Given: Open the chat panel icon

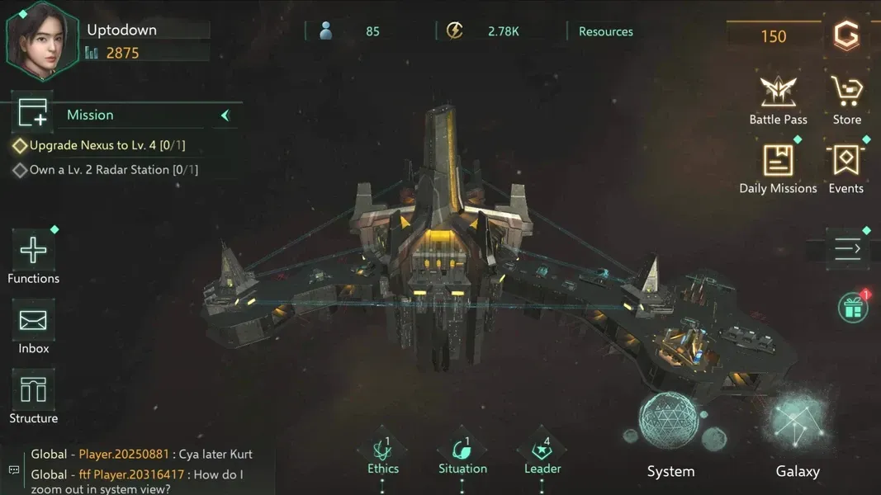Looking at the screenshot, I should coord(14,469).
